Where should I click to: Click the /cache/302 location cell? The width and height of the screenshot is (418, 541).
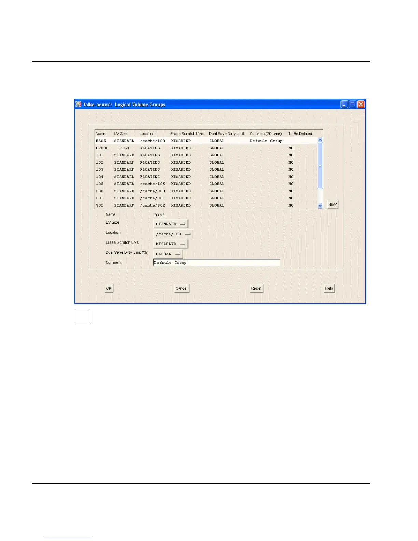[152, 205]
